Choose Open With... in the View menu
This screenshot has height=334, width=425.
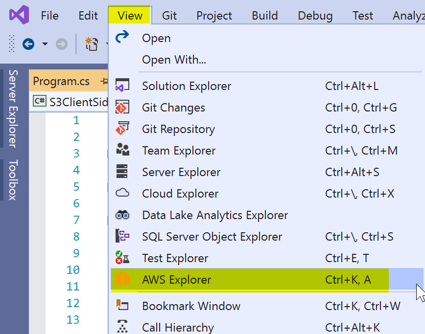coord(174,60)
